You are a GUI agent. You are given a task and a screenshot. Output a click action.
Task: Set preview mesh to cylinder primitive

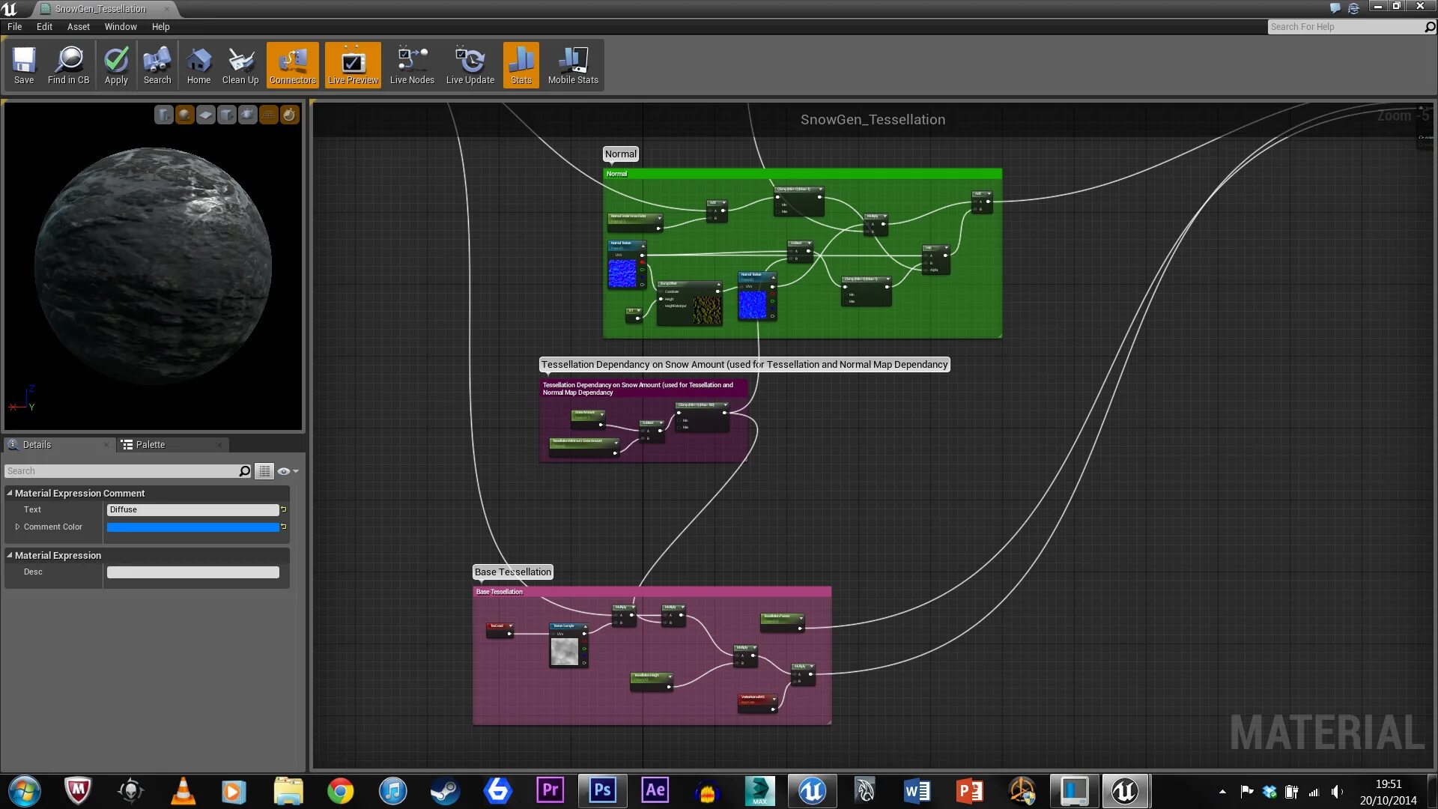[164, 115]
